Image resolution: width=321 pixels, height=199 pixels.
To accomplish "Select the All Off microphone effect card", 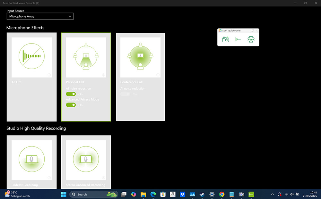I will pos(31,77).
